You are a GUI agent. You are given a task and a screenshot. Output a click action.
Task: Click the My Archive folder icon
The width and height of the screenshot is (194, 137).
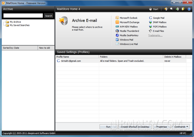[7, 22]
